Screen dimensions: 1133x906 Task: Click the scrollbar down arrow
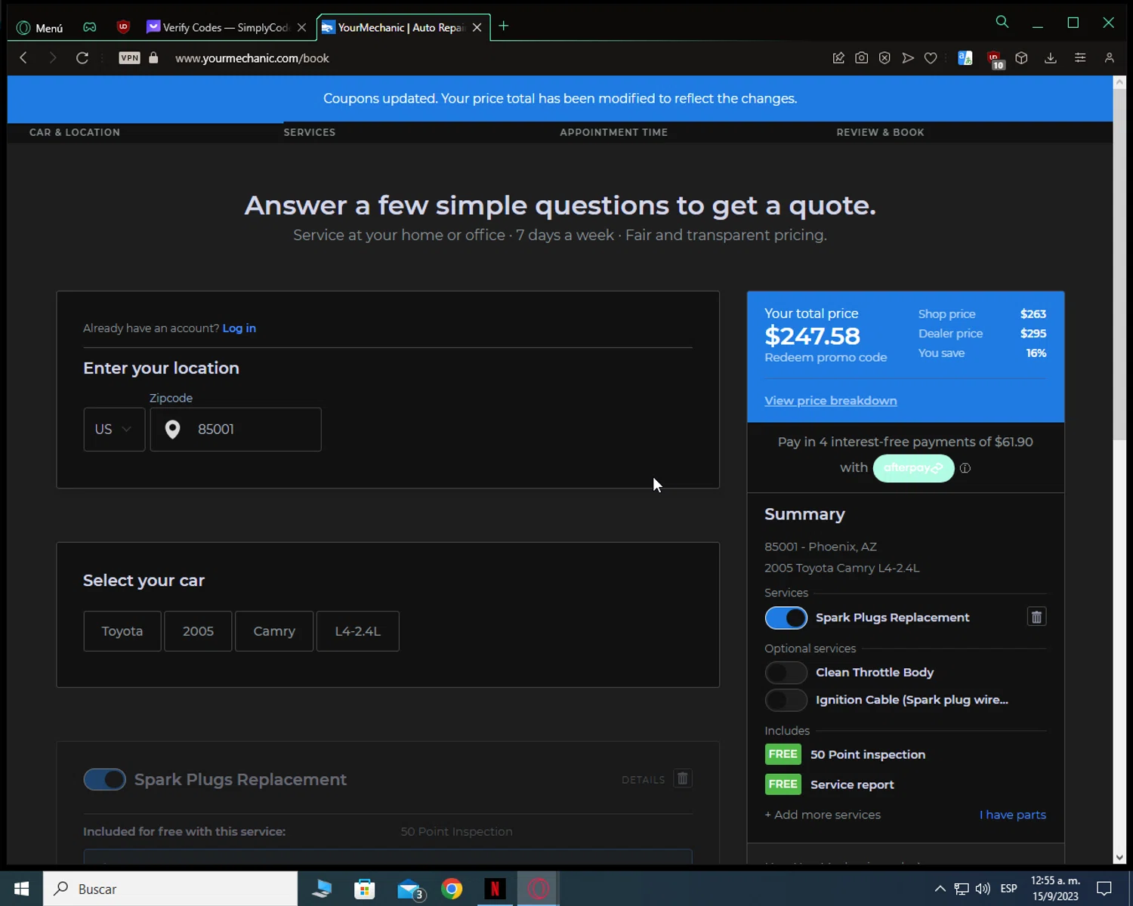point(1119,858)
